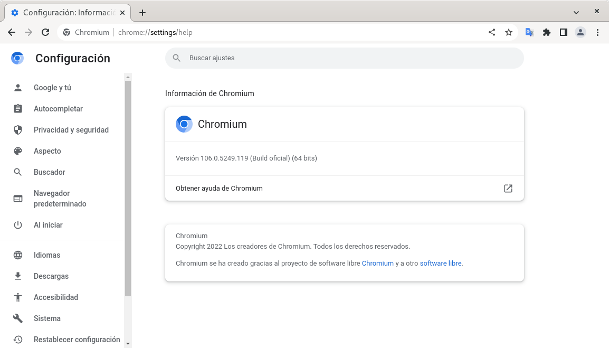Viewport: 609px width, 348px height.
Task: Open the software libre link
Action: 441,264
